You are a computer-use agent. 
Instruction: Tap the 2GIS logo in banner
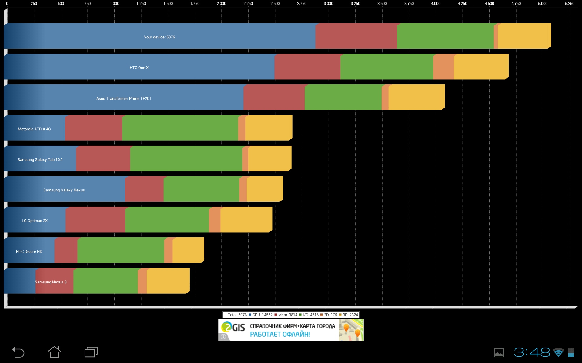(x=233, y=327)
